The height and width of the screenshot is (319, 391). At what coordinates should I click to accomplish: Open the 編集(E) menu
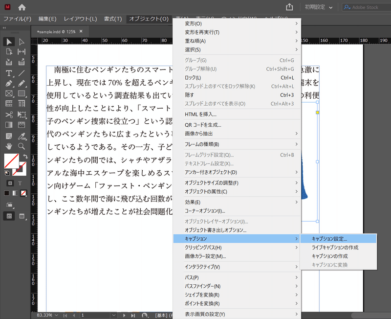pyautogui.click(x=47, y=19)
